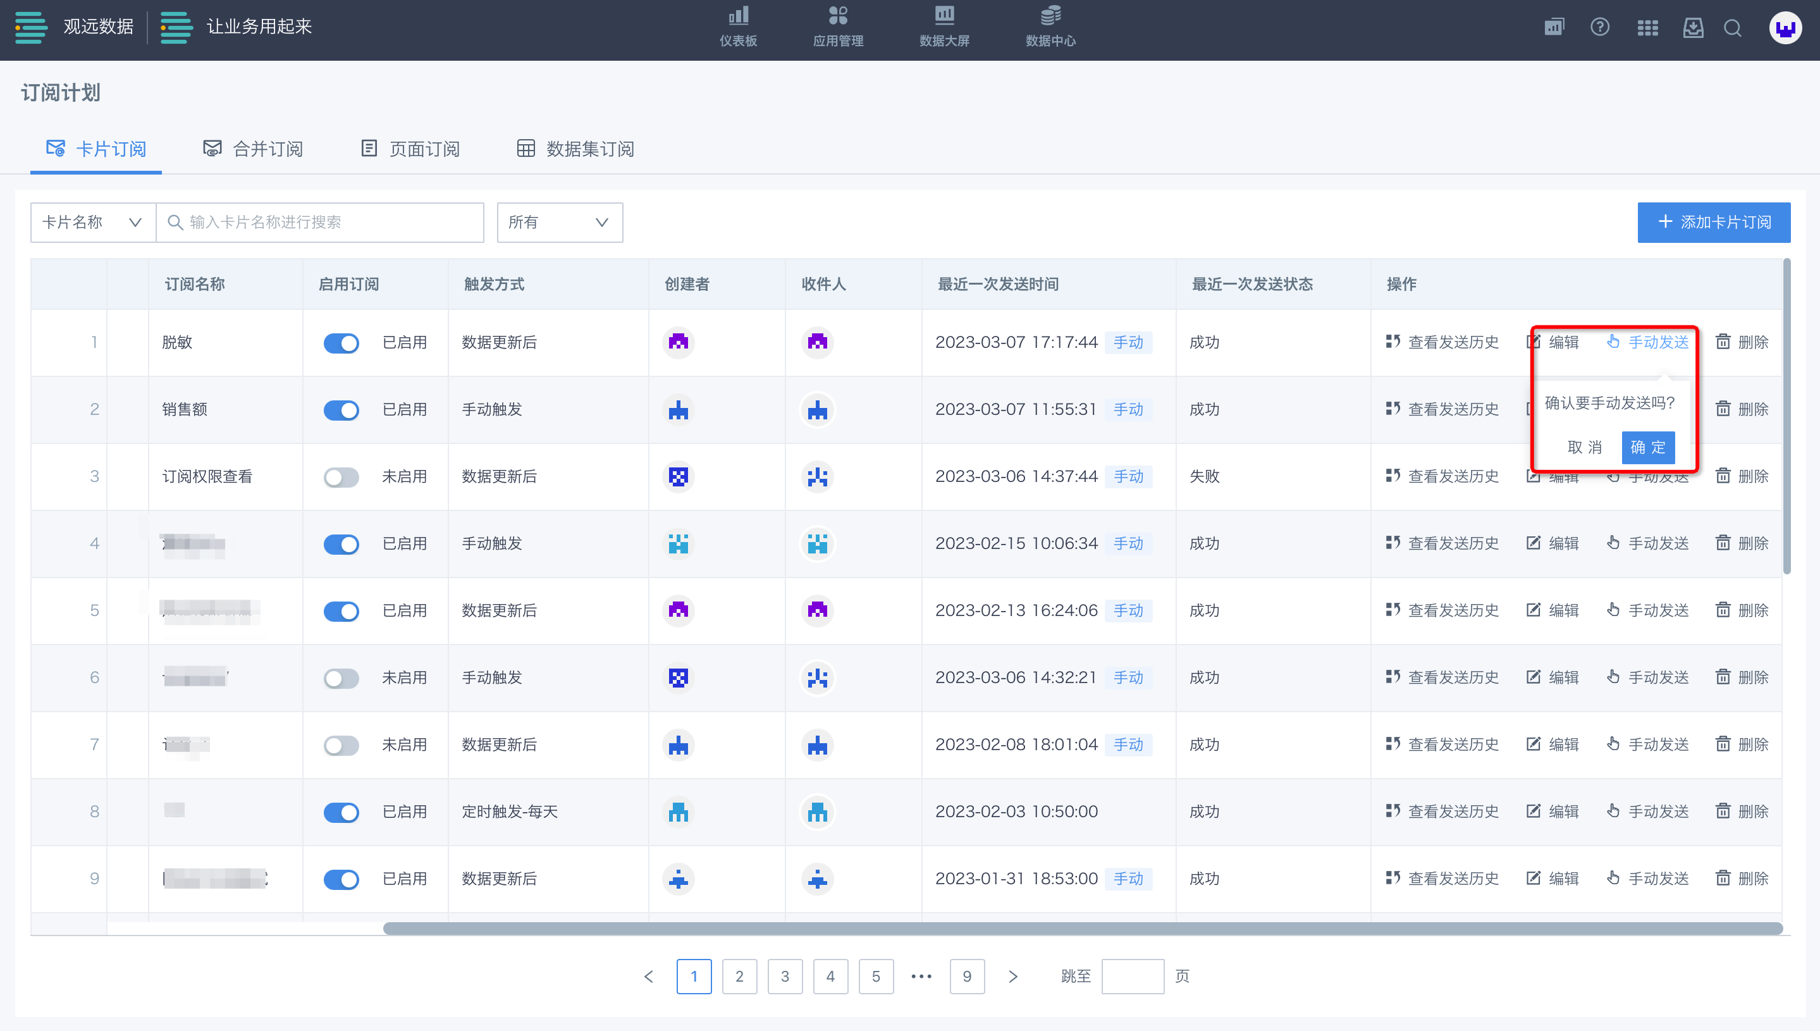The image size is (1820, 1031).
Task: Click manual send hand icon in row 6
Action: coord(1613,677)
